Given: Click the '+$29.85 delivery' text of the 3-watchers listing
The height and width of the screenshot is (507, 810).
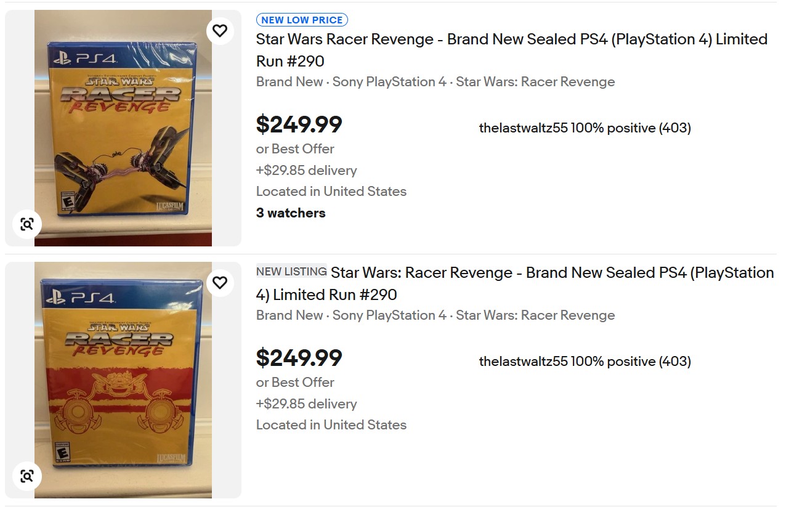Looking at the screenshot, I should tap(306, 171).
